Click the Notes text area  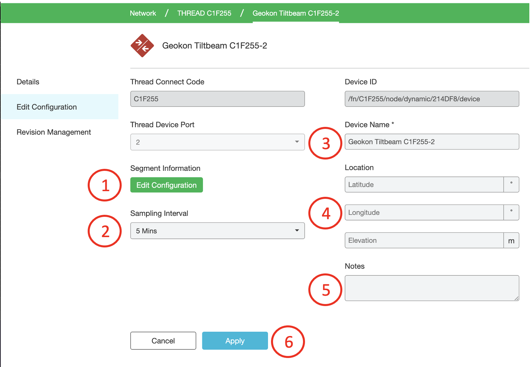point(432,288)
